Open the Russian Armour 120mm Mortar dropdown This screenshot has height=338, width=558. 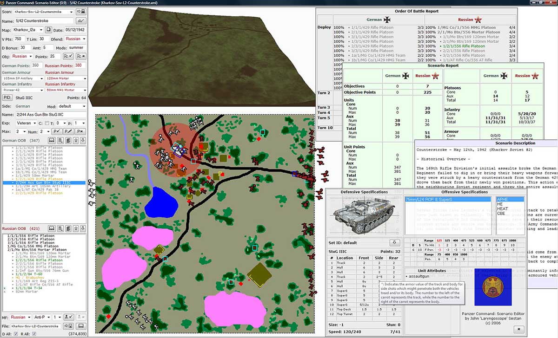[x=66, y=78]
